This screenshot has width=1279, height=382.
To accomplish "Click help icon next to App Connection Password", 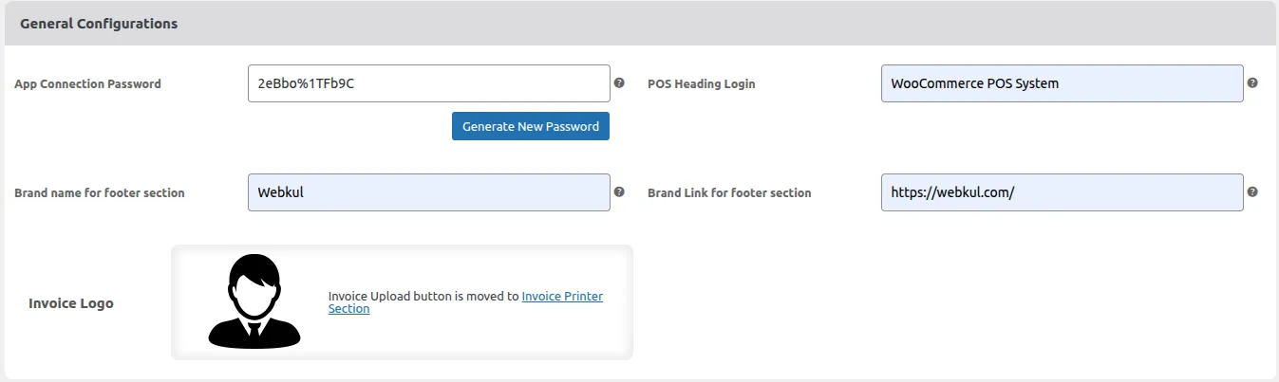I will pos(619,83).
